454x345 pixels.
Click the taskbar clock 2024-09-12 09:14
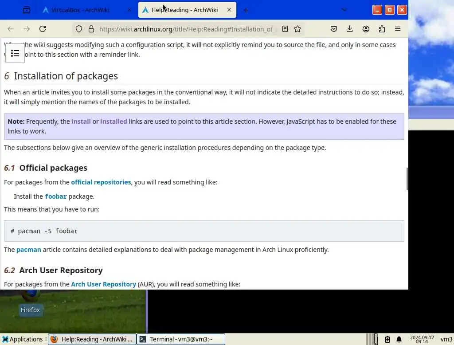pos(422,339)
